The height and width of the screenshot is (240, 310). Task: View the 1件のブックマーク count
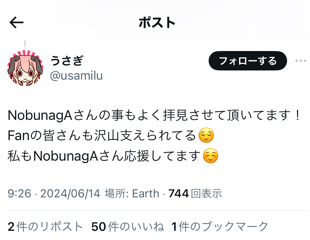(x=220, y=227)
